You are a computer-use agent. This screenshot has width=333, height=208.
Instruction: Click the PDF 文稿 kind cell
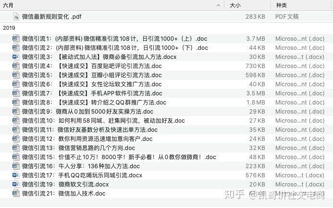287,16
